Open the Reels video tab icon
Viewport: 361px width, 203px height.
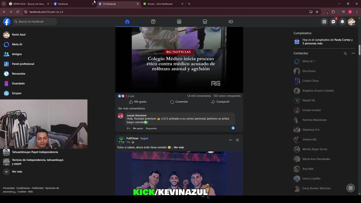[153, 22]
